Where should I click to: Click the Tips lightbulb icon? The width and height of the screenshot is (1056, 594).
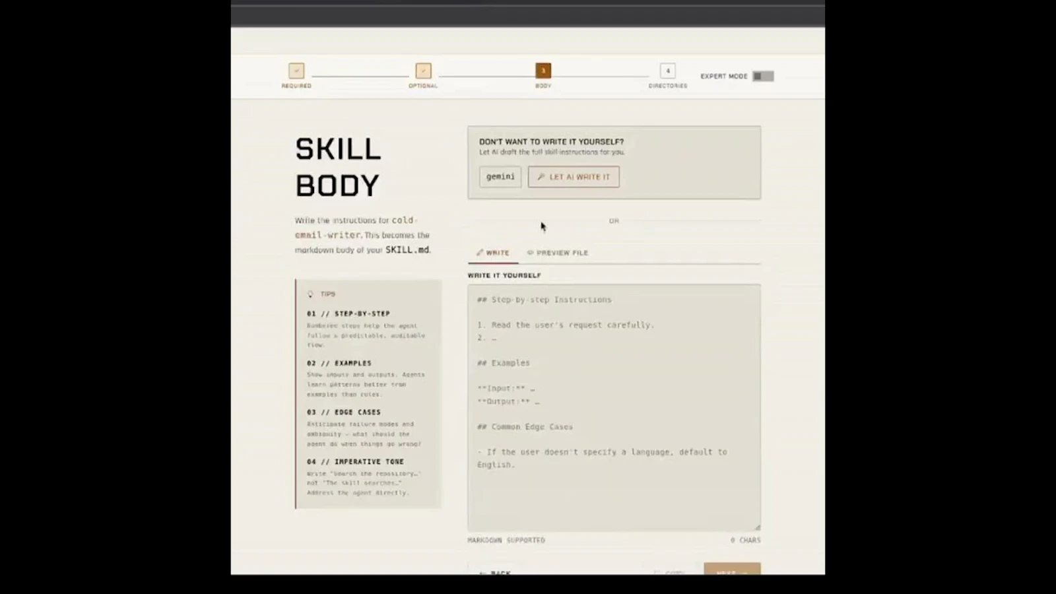point(310,294)
